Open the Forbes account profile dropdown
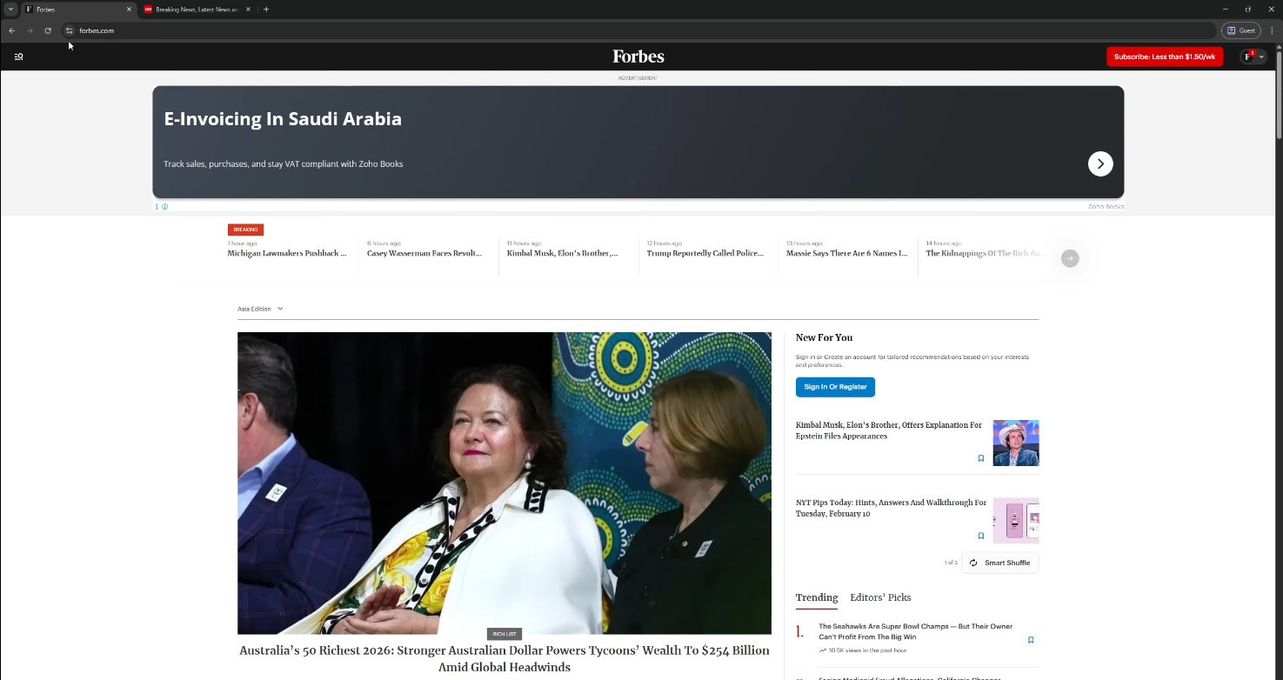Image resolution: width=1283 pixels, height=680 pixels. click(1253, 57)
